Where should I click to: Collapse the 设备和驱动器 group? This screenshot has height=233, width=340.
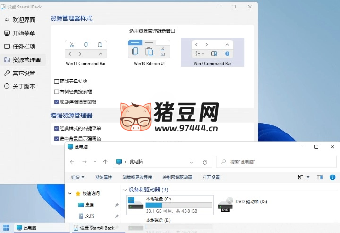point(125,190)
